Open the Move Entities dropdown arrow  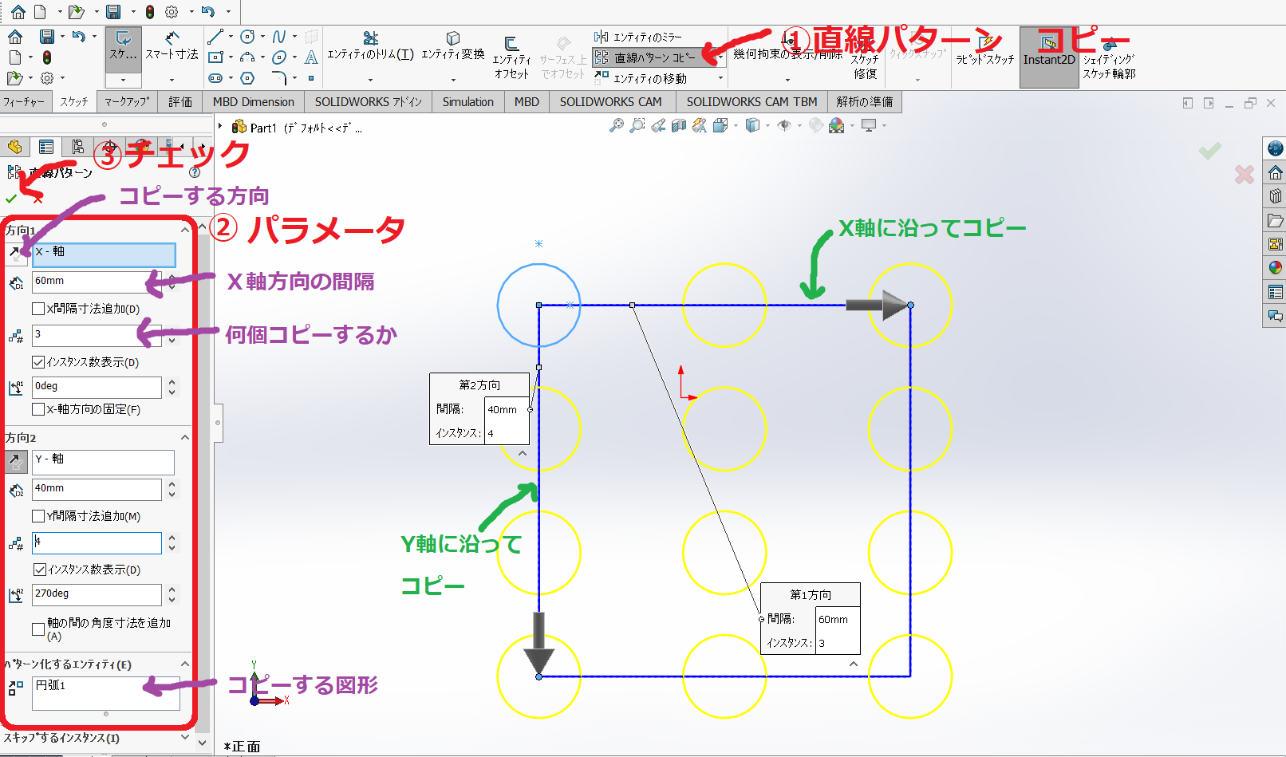click(x=720, y=78)
